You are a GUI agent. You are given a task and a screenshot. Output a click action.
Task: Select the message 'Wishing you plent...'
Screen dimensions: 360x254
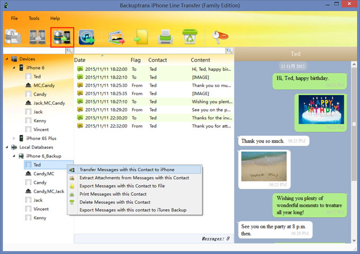[x=155, y=102]
